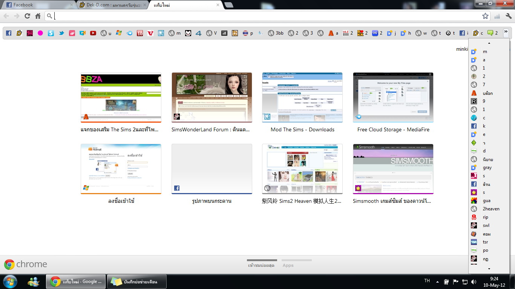Open the SimsWonderLand Forum thumbnail

pyautogui.click(x=212, y=97)
